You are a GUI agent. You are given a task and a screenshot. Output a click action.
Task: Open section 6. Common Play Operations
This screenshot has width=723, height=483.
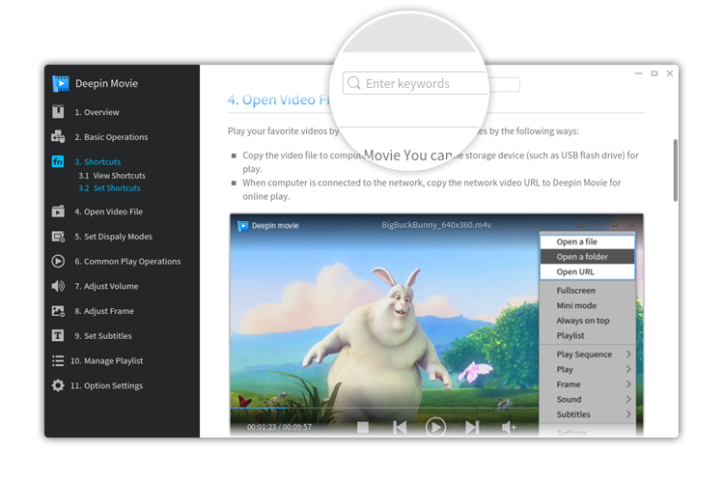[127, 262]
